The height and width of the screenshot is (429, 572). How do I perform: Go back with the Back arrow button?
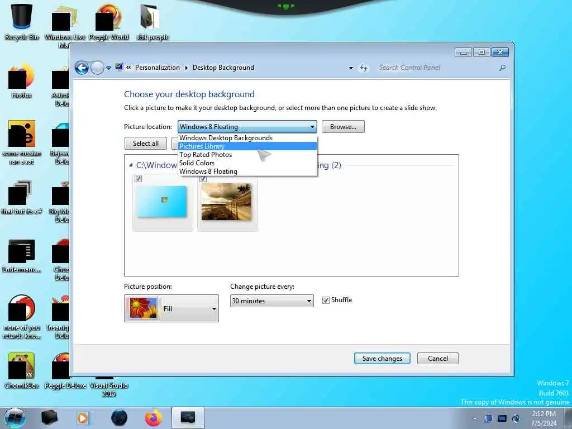tap(82, 68)
